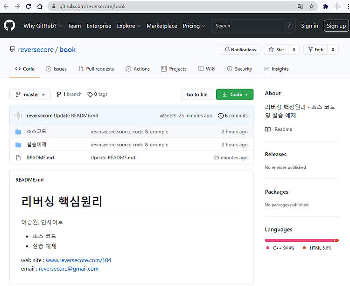The image size is (350, 286).
Task: Open the commit history clock icon
Action: coord(221,116)
